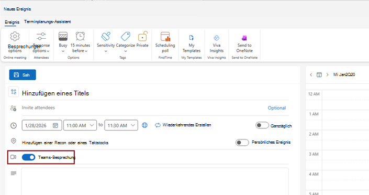
Task: Click the Optional attendees link
Action: pyautogui.click(x=276, y=108)
